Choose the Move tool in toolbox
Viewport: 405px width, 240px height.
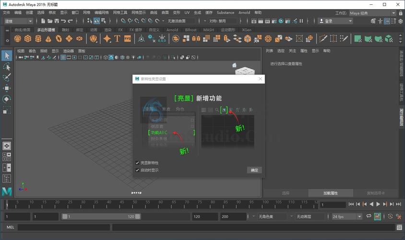[x=7, y=88]
